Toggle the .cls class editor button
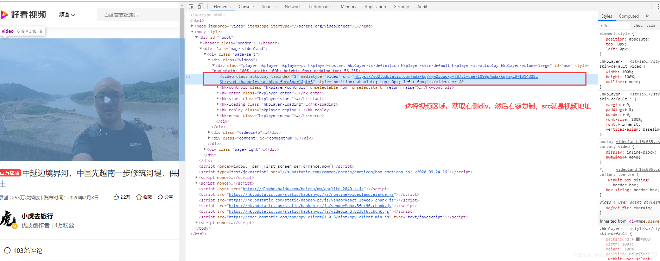 (x=651, y=26)
